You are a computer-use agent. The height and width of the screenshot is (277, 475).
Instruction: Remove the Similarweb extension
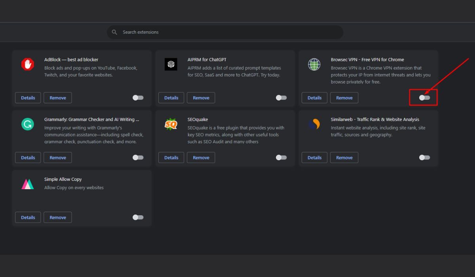[x=344, y=157]
